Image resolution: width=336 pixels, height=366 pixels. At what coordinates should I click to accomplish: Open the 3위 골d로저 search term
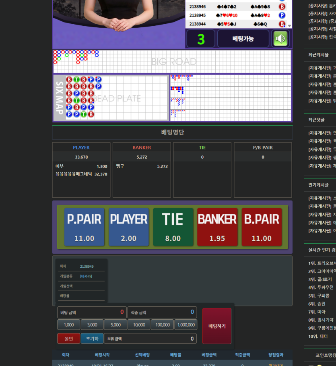[320, 279]
